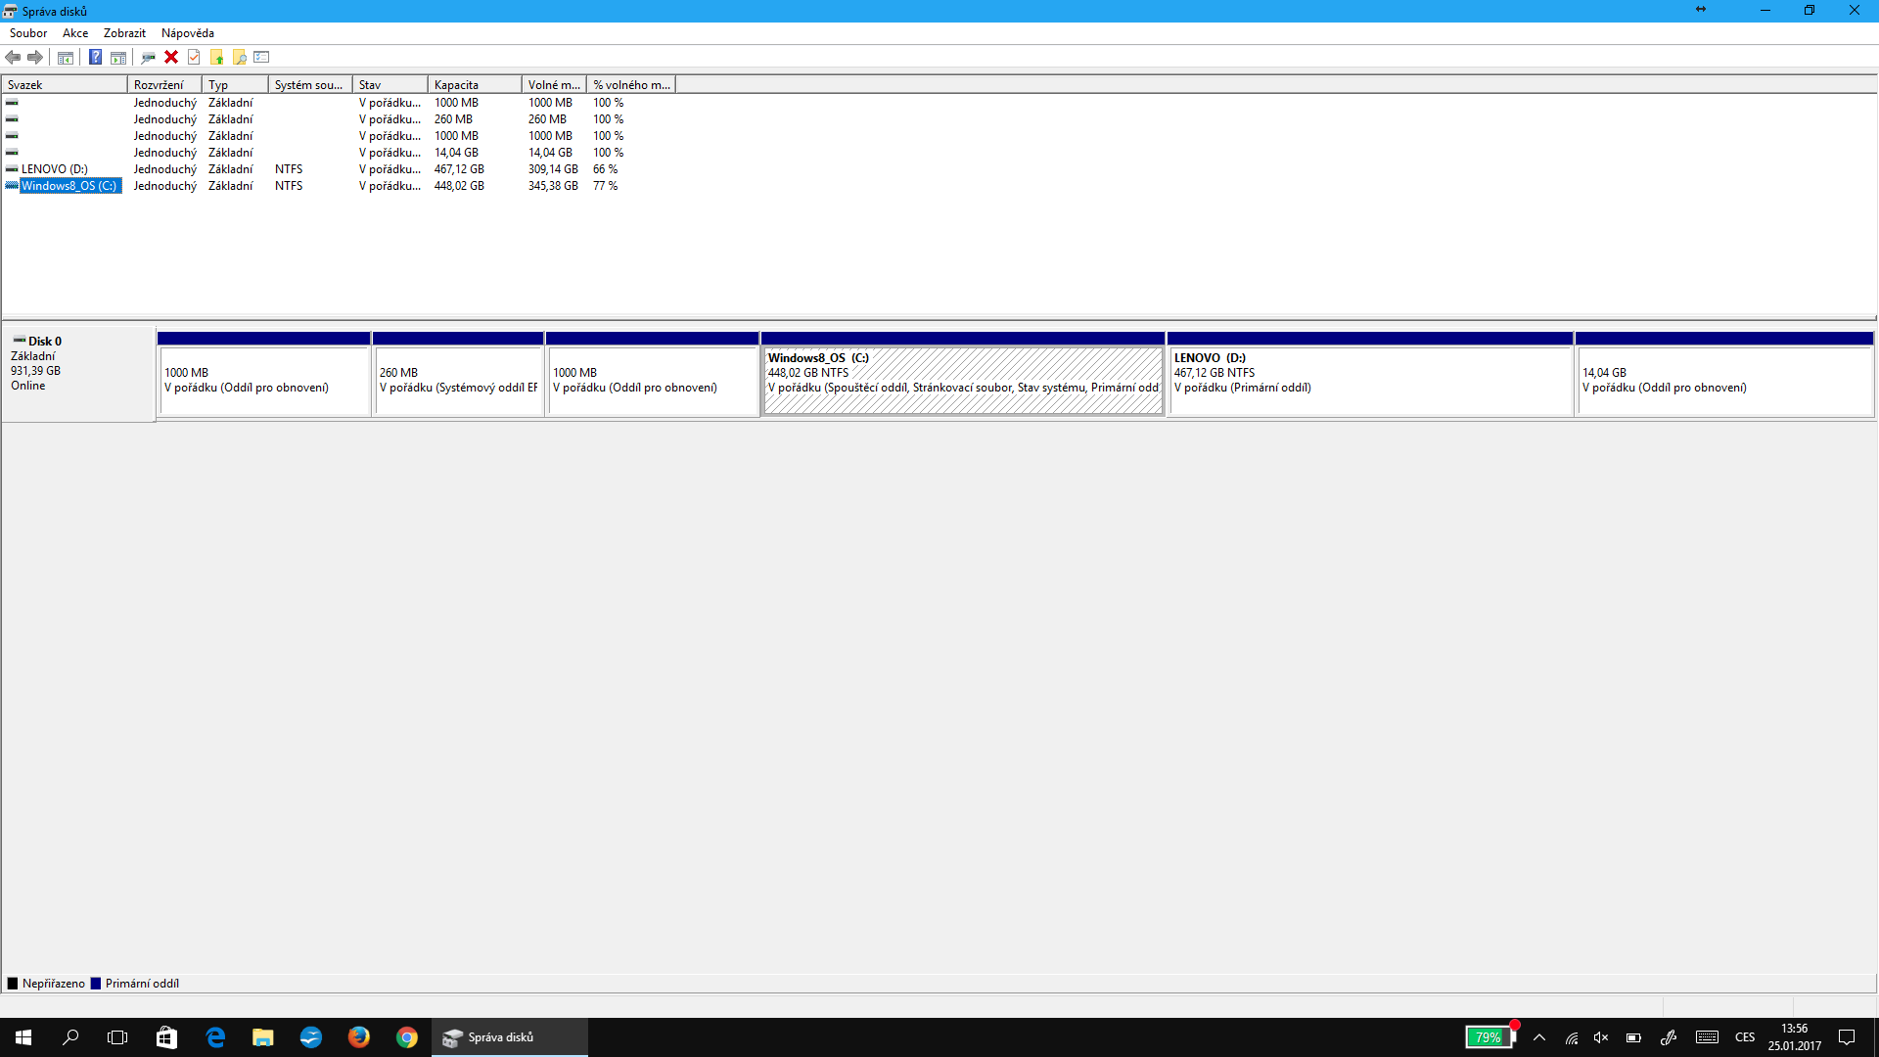
Task: Click the Back arrow in toolbar
Action: point(13,57)
